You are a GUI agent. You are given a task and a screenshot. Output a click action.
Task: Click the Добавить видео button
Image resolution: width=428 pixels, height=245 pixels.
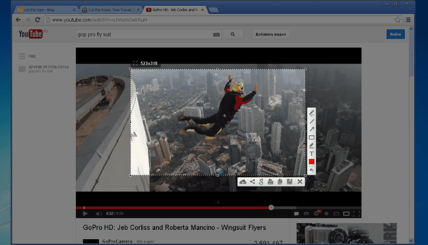coord(271,34)
